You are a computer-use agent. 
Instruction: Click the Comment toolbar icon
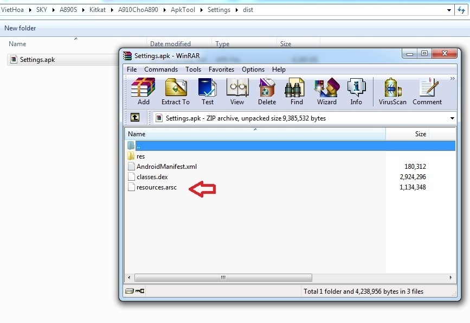[427, 91]
